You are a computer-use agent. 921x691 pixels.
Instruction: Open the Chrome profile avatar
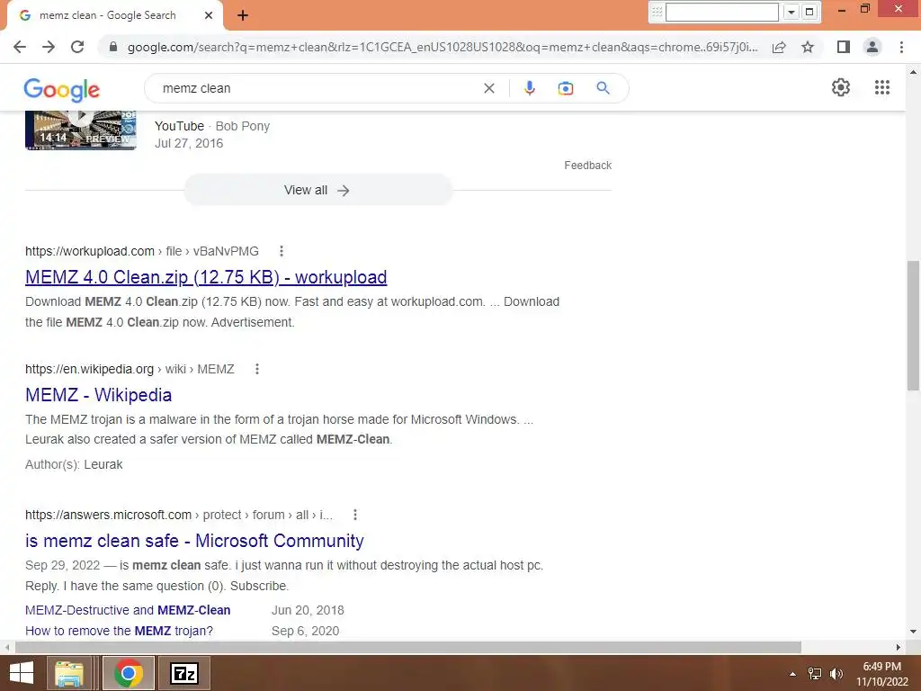tap(872, 47)
